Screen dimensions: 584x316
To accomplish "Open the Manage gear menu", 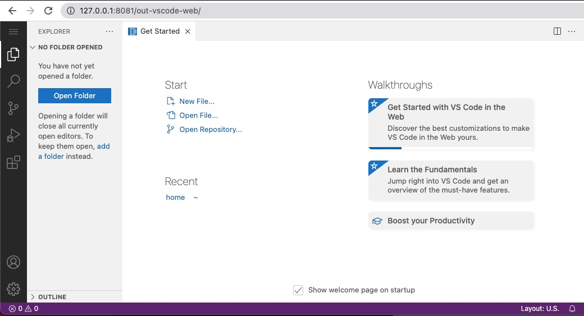I will coord(13,289).
